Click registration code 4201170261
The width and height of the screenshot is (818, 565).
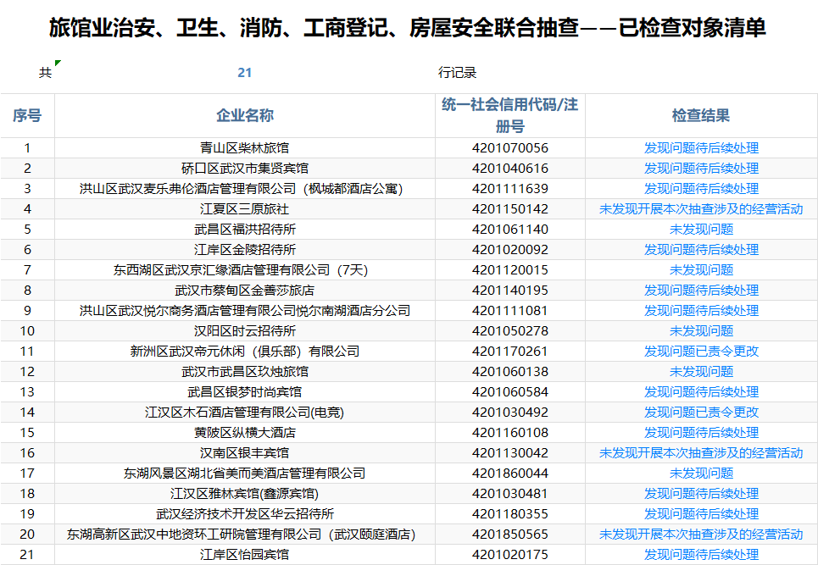point(510,352)
